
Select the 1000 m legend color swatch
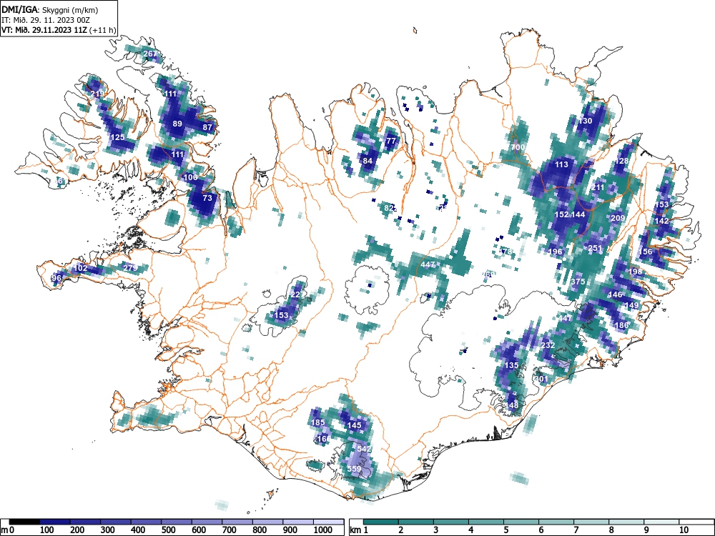pyautogui.click(x=329, y=522)
